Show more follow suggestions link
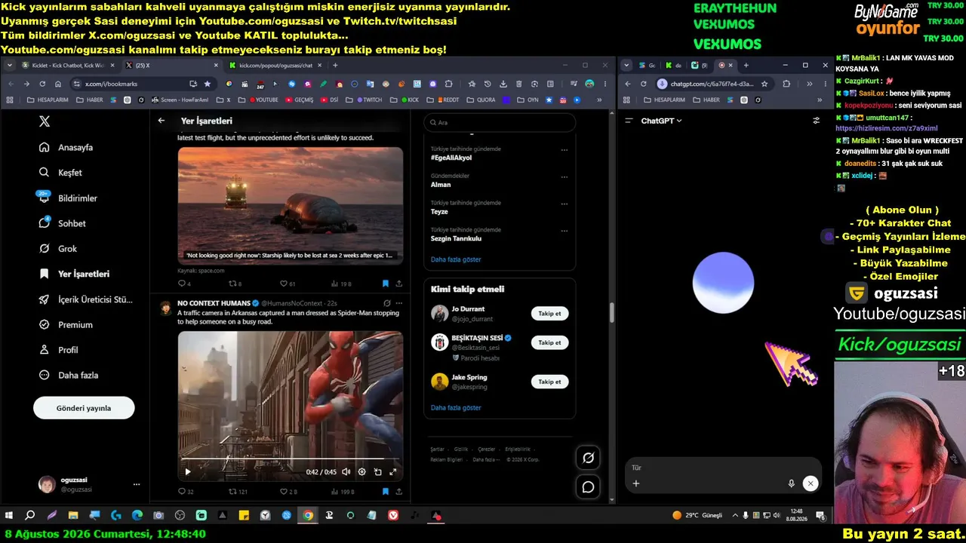This screenshot has height=543, width=966. [x=456, y=408]
